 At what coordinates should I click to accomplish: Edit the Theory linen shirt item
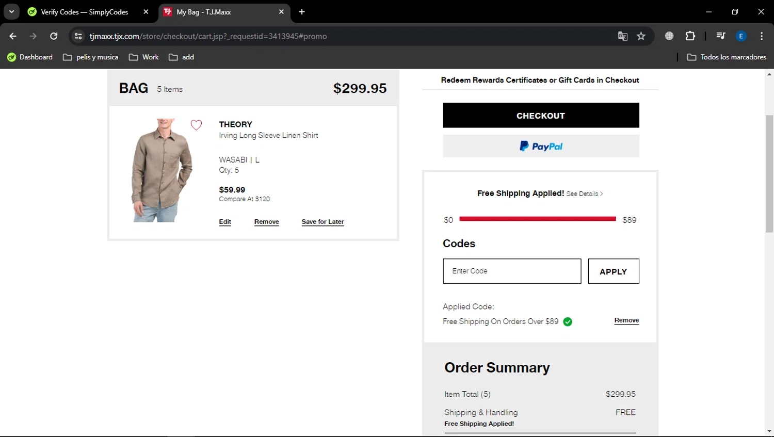pyautogui.click(x=225, y=222)
